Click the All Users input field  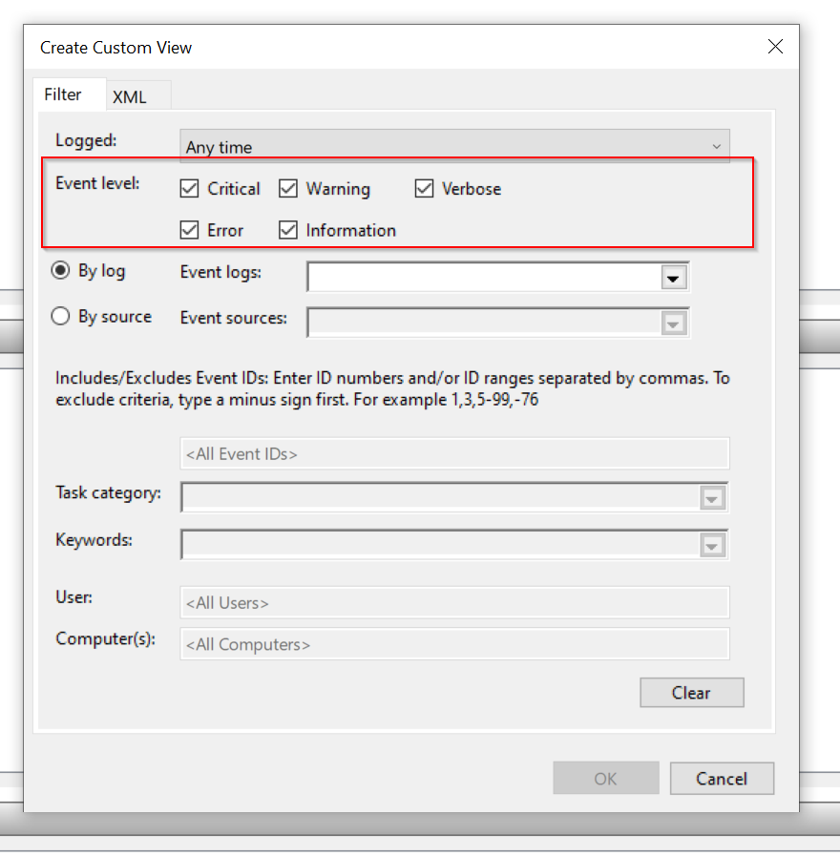pyautogui.click(x=454, y=602)
